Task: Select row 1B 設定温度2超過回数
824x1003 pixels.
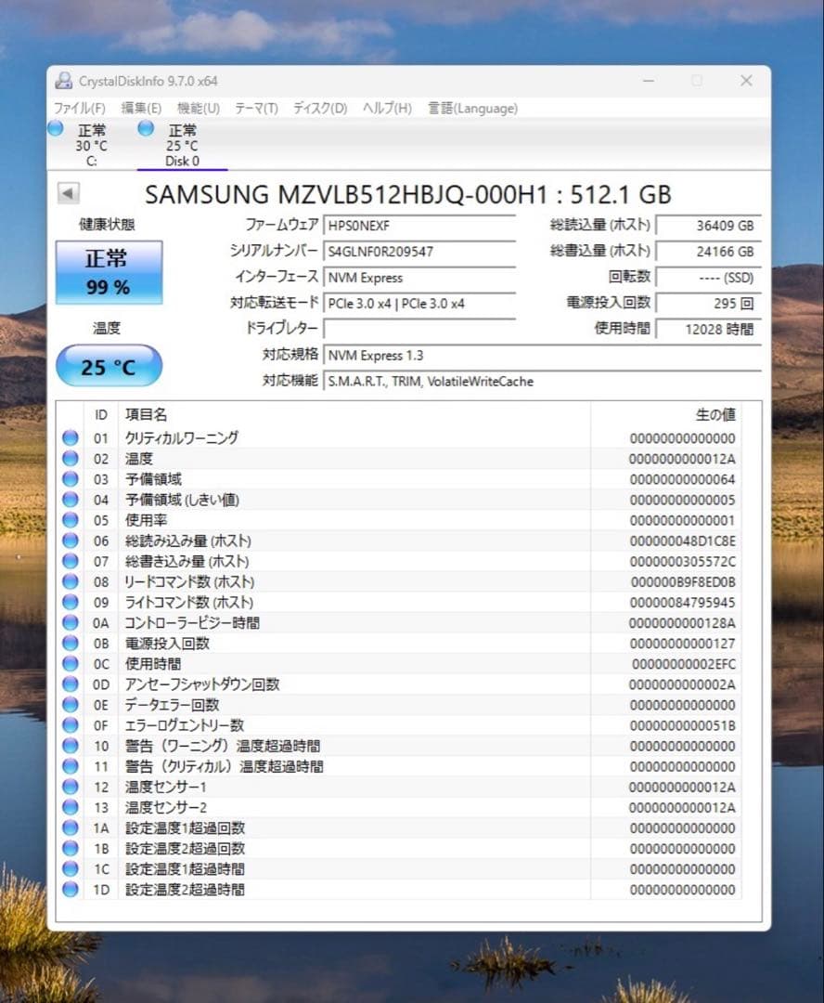Action: 400,848
